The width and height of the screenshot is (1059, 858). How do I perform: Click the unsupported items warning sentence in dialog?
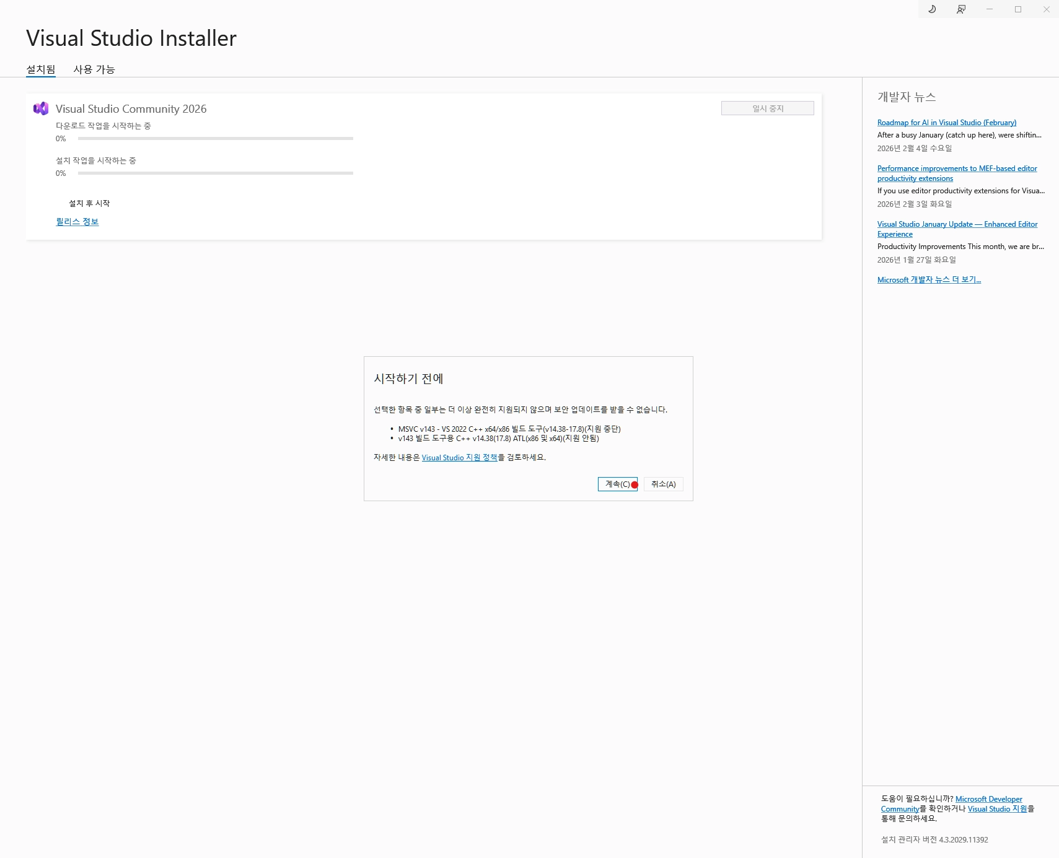[521, 409]
